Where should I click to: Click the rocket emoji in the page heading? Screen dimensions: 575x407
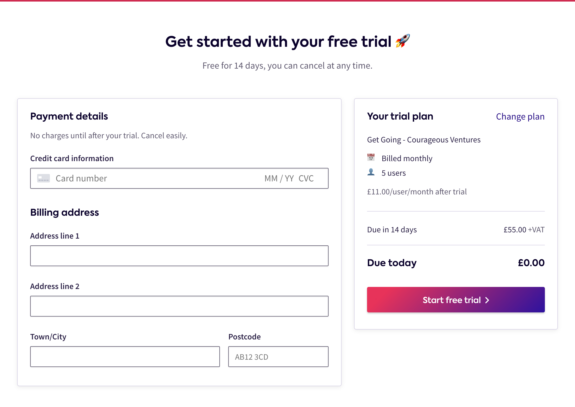[402, 42]
